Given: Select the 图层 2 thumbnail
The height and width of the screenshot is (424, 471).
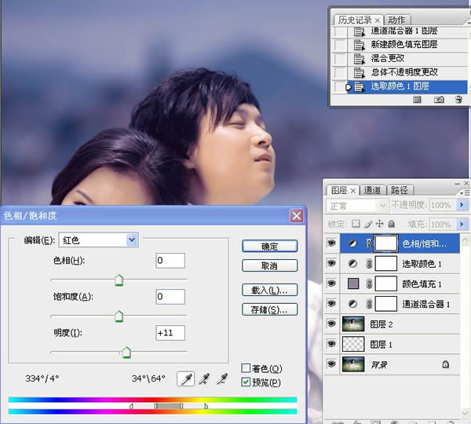Looking at the screenshot, I should point(353,324).
